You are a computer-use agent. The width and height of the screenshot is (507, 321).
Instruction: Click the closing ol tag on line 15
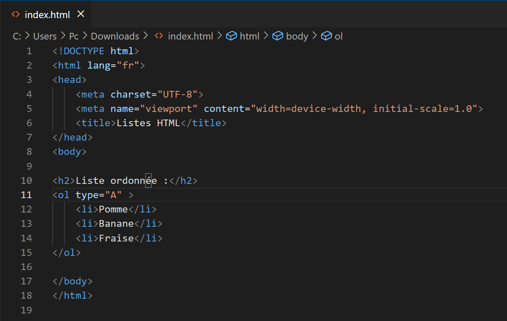[67, 253]
